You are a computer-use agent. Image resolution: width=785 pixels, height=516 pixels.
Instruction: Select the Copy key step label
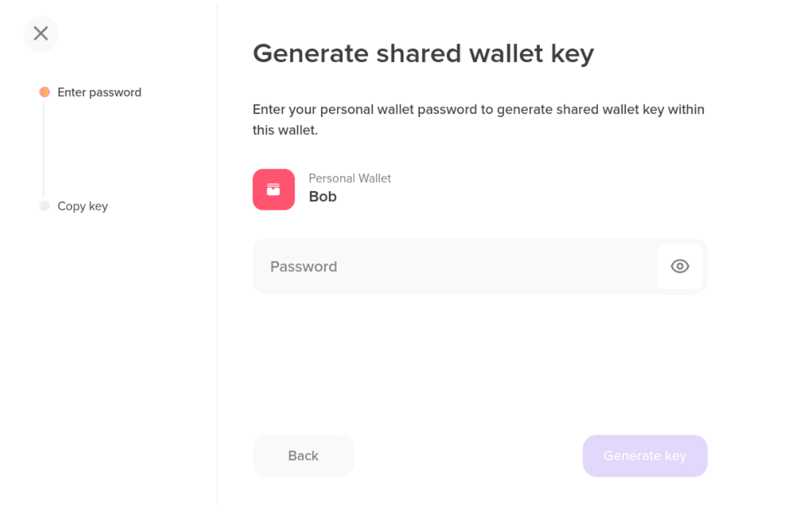click(83, 206)
